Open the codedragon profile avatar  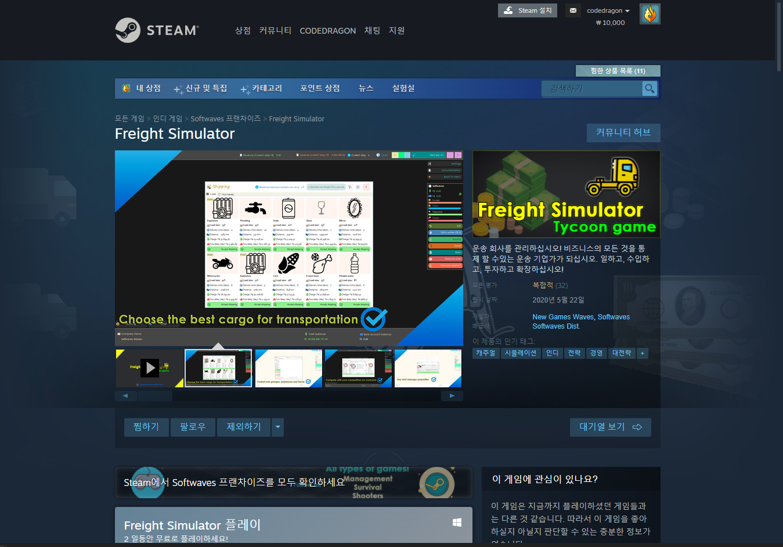[x=650, y=14]
